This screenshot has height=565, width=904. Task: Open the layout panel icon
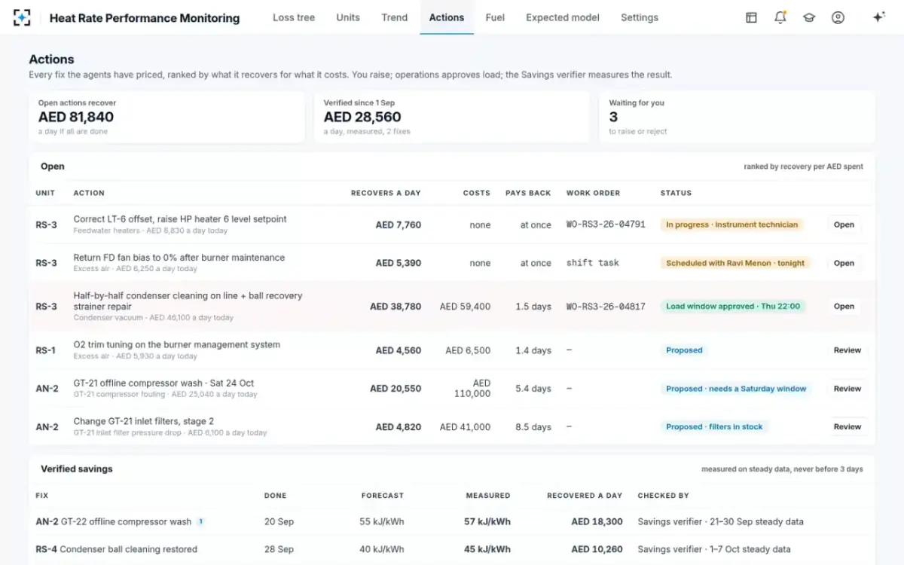point(751,17)
